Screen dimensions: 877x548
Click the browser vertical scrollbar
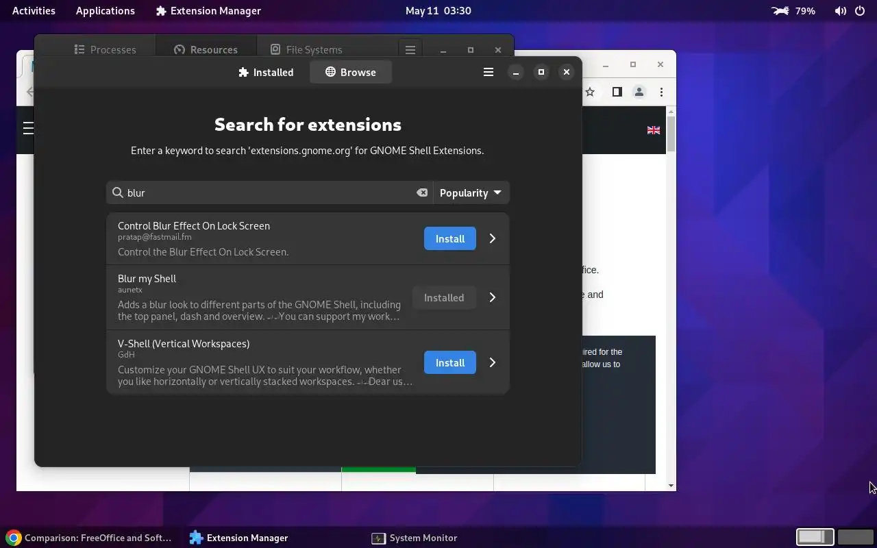(x=671, y=134)
